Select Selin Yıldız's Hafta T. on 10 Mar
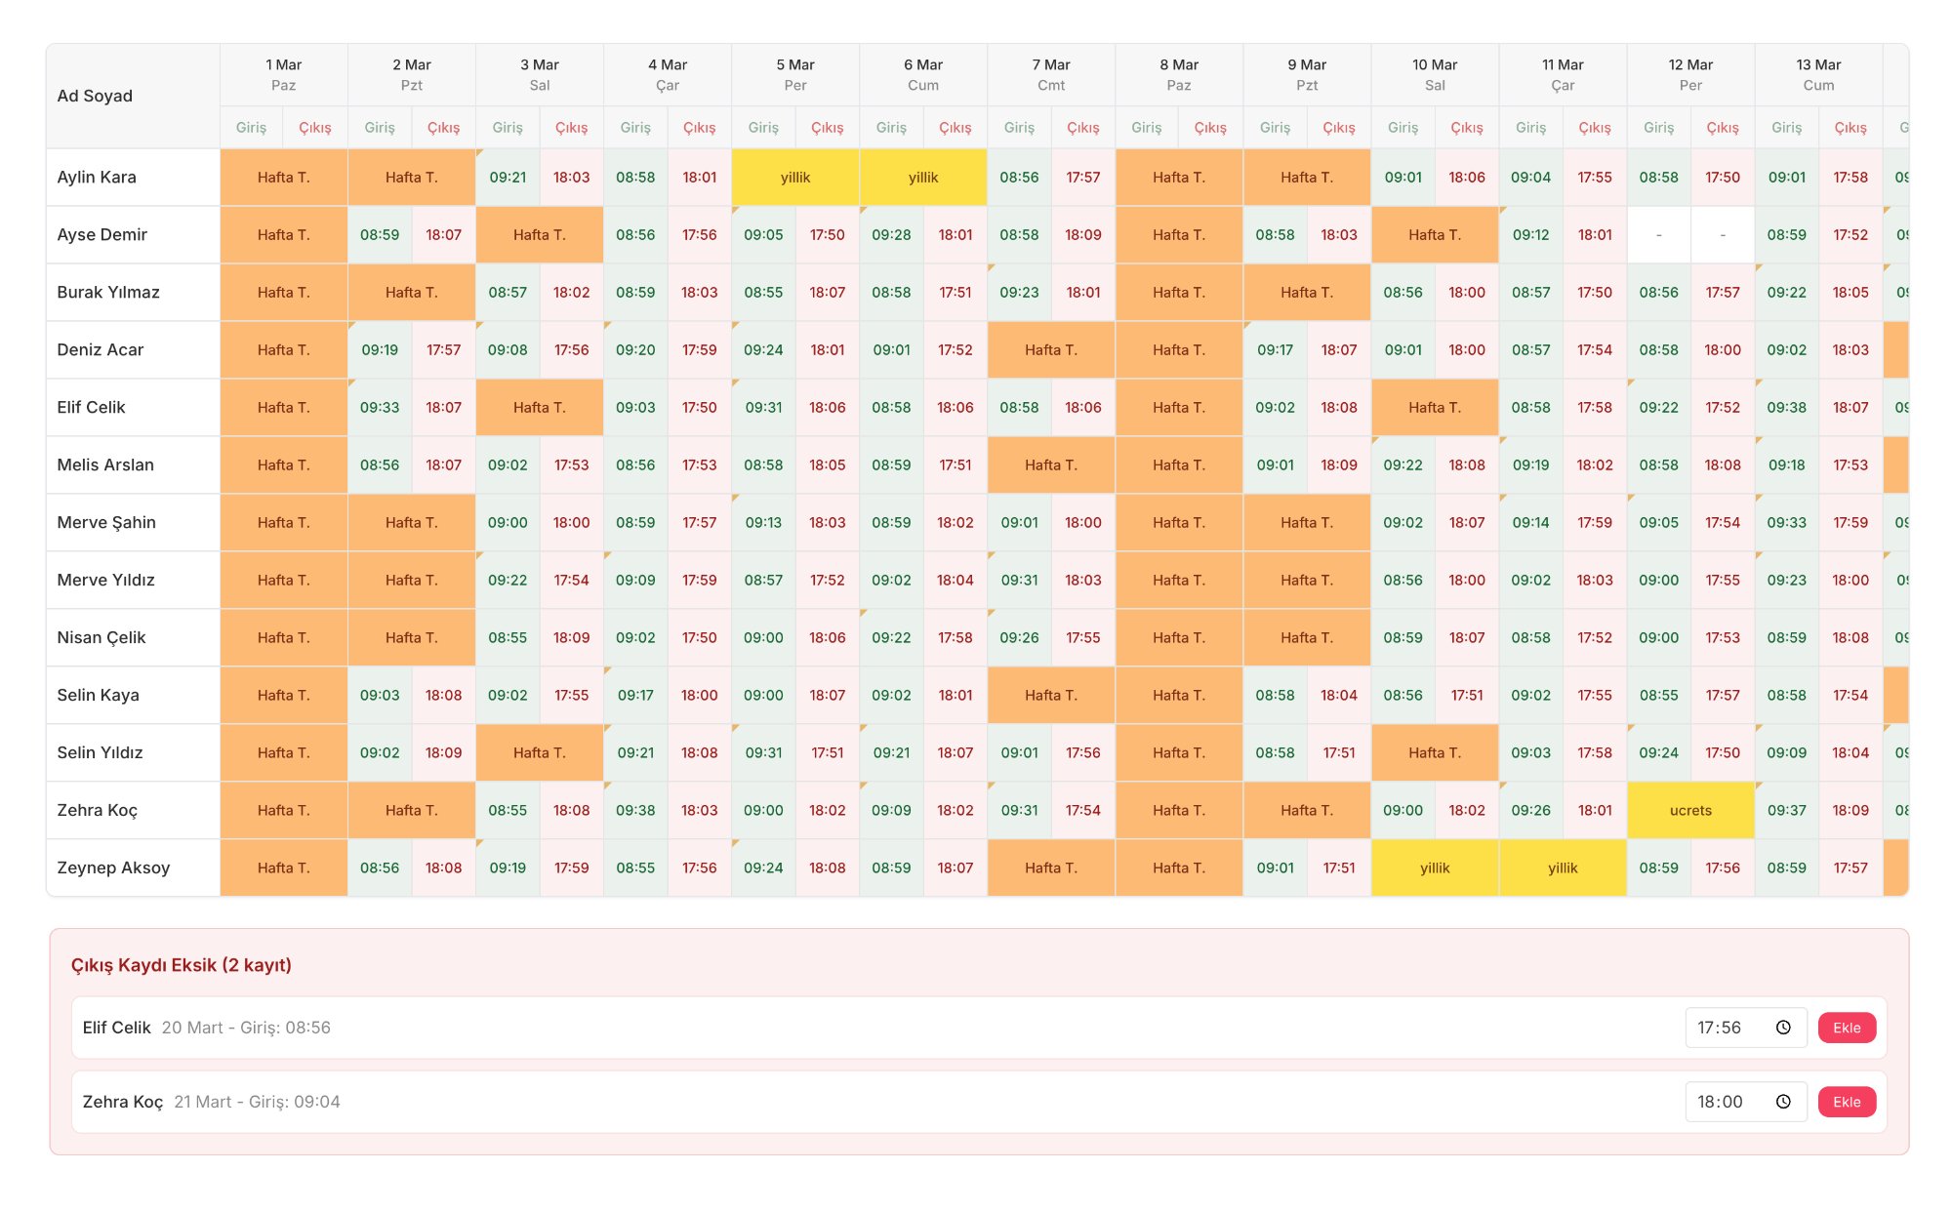Viewport: 1952px width, 1211px height. 1434,753
